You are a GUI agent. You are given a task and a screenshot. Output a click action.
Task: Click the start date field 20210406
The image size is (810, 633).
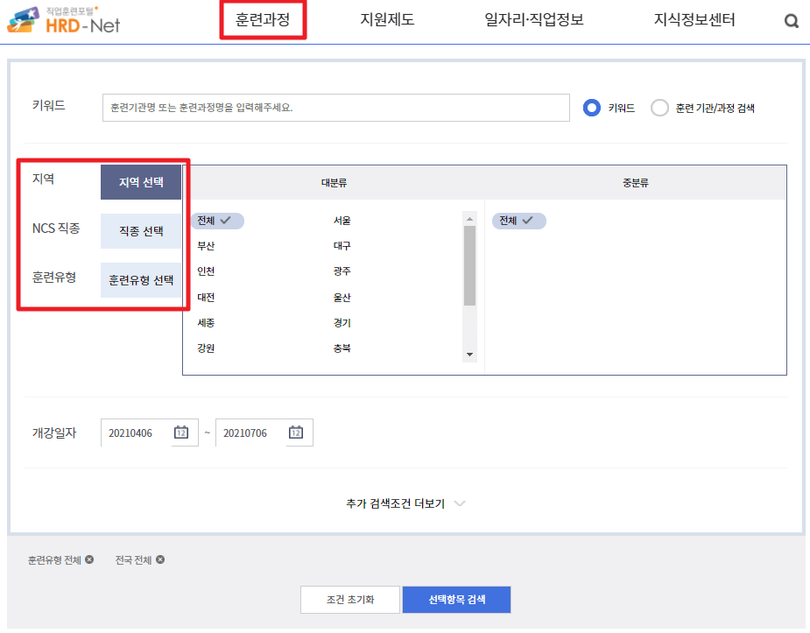tap(150, 433)
